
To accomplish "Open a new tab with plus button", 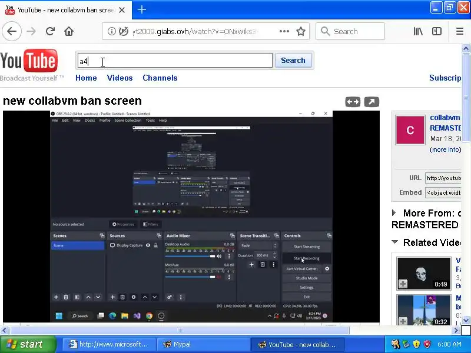I will point(142,9).
